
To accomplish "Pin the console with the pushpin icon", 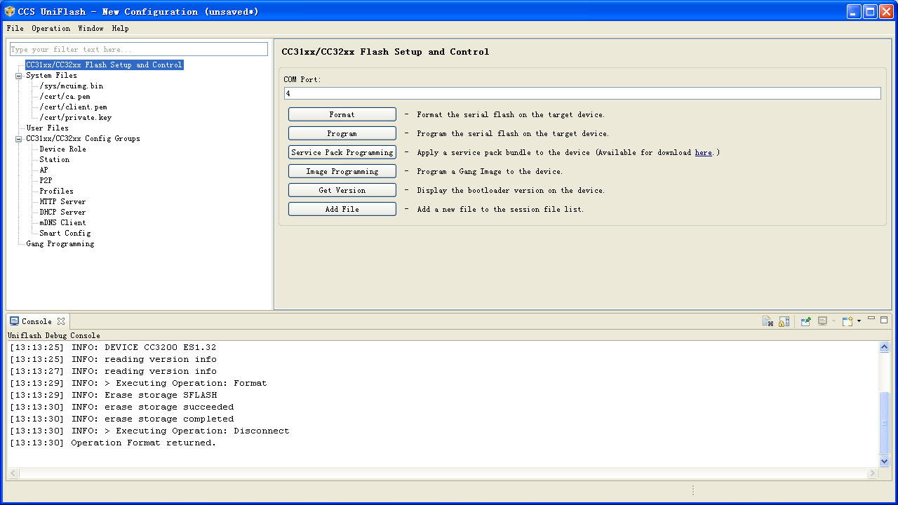I will click(806, 321).
